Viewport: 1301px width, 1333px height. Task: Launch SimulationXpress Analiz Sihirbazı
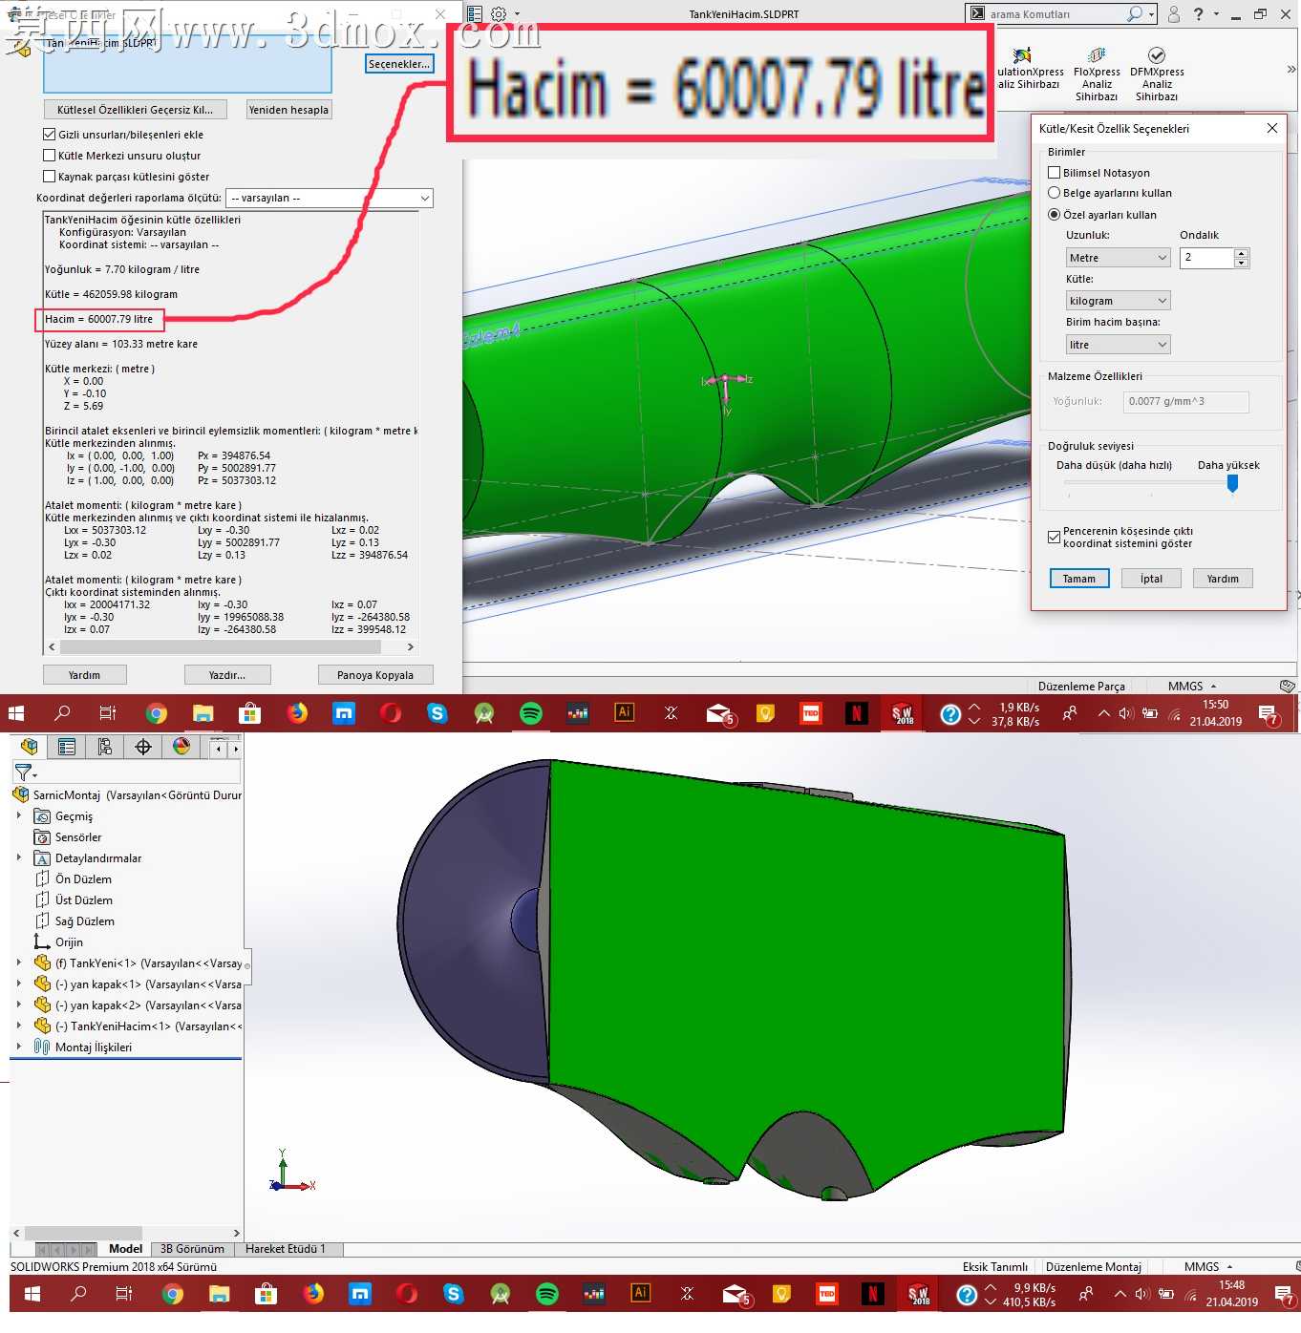[x=1029, y=71]
